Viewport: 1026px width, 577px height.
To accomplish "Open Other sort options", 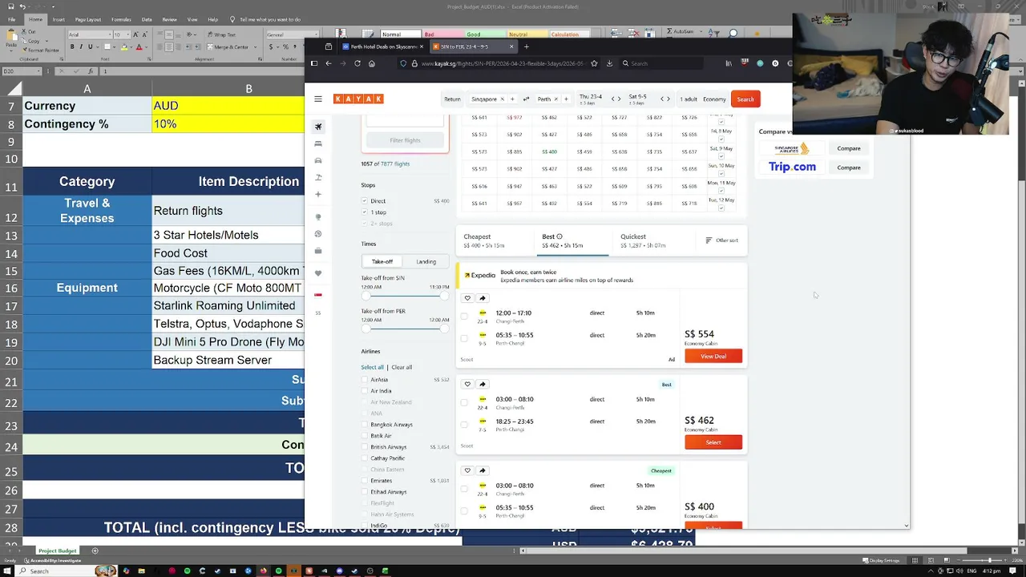I will click(x=721, y=240).
